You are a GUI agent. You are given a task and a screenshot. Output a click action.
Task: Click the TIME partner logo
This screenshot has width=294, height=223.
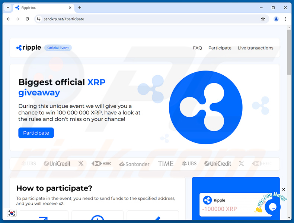pos(166,163)
